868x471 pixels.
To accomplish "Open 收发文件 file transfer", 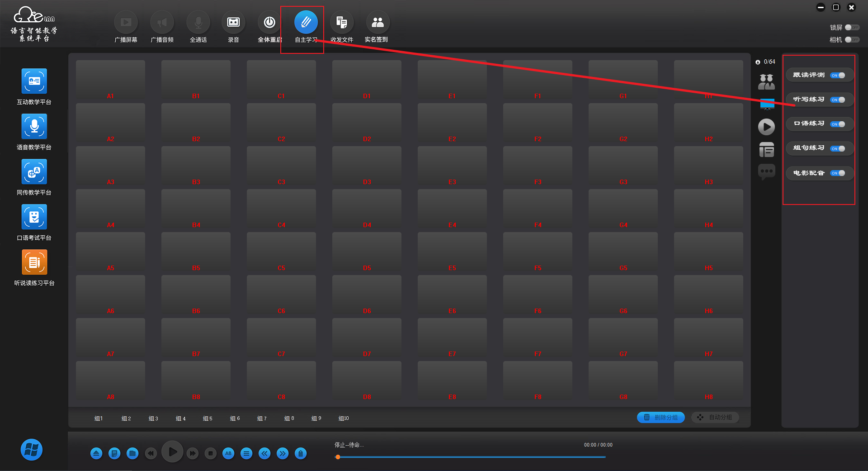I will point(341,23).
